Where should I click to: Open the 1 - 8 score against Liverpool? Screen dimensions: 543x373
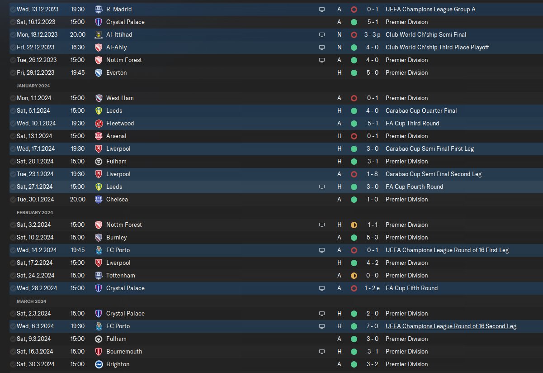[x=371, y=174]
